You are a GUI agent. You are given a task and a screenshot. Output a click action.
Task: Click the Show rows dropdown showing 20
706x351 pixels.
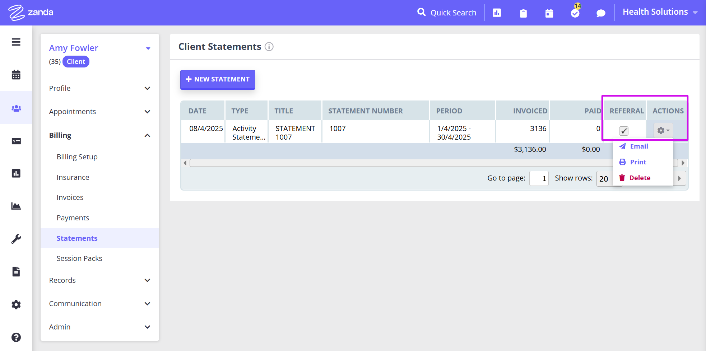click(x=605, y=178)
